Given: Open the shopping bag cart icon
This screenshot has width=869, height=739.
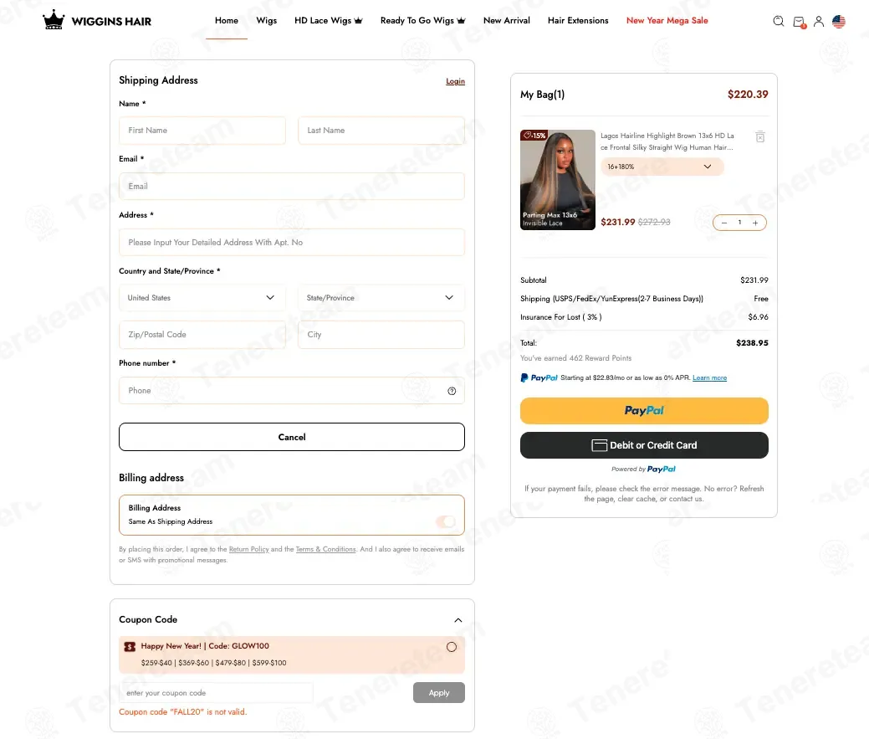Looking at the screenshot, I should click(799, 22).
